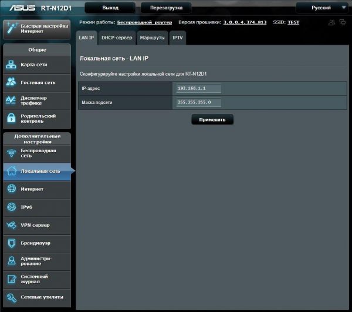Open the Network Map (Карта сети) icon

point(12,64)
